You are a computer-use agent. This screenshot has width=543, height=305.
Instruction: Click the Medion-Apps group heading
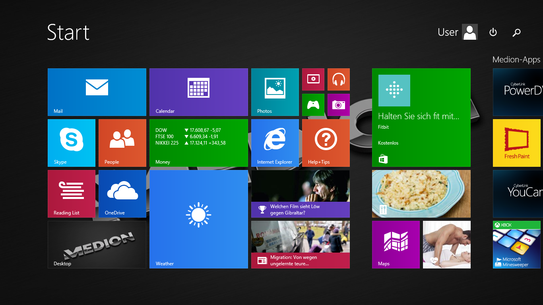516,60
